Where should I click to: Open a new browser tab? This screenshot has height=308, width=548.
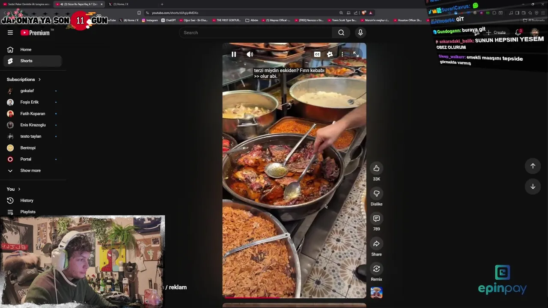coord(162,4)
